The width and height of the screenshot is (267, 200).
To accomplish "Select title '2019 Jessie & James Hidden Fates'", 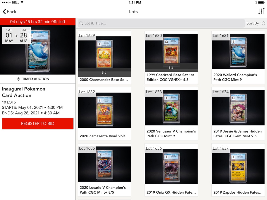I will coord(237,134).
